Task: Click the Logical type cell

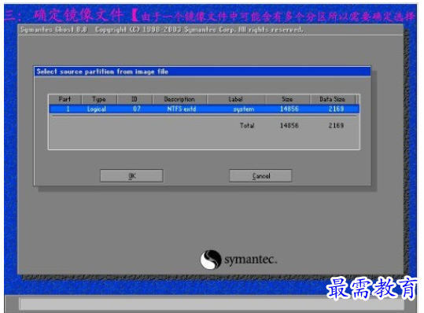Action: 97,109
